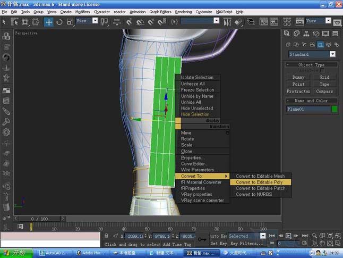Open the MAXScript menu

coord(224,12)
